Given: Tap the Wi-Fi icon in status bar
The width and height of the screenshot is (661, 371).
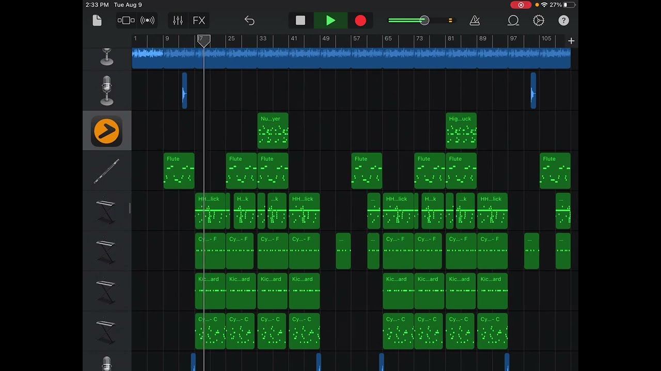Looking at the screenshot, I should (x=544, y=5).
